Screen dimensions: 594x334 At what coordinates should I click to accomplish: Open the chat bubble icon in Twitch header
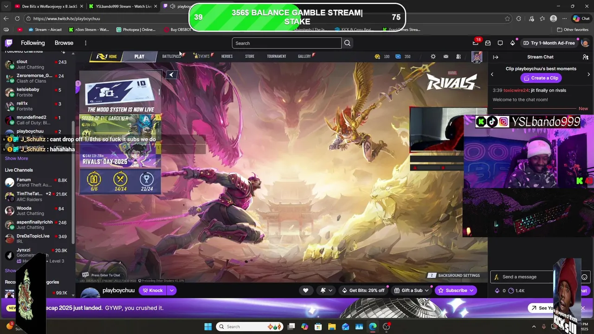click(500, 43)
